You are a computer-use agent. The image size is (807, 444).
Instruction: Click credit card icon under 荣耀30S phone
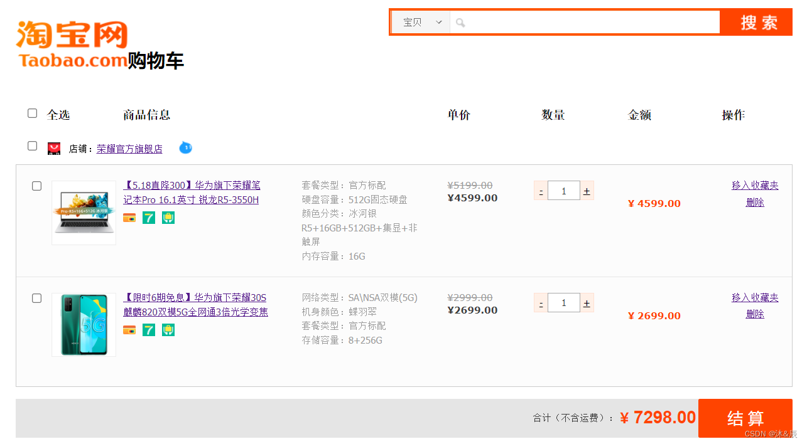pyautogui.click(x=129, y=330)
